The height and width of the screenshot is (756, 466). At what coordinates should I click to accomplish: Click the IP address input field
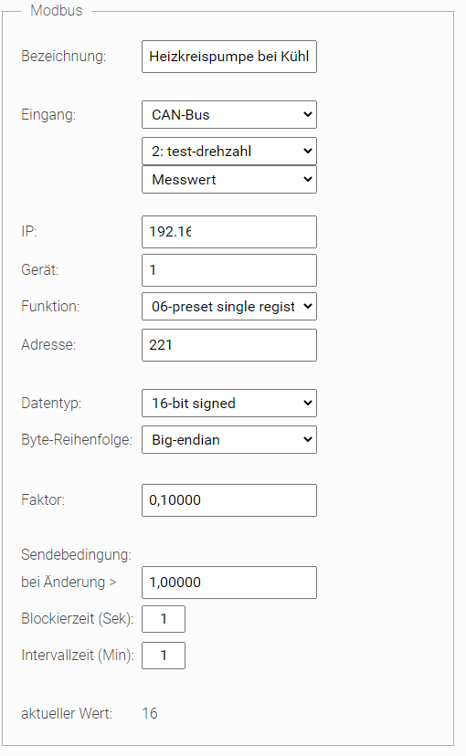(x=229, y=232)
